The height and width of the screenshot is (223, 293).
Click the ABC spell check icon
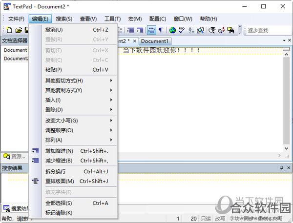pos(182,30)
